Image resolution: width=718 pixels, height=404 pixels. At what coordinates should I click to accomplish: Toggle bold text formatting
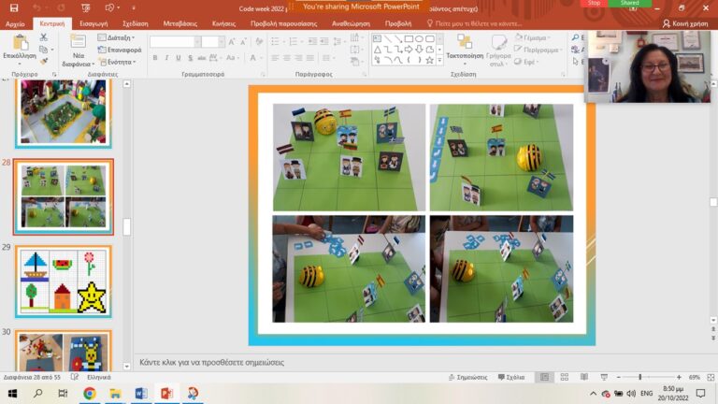[x=154, y=58]
